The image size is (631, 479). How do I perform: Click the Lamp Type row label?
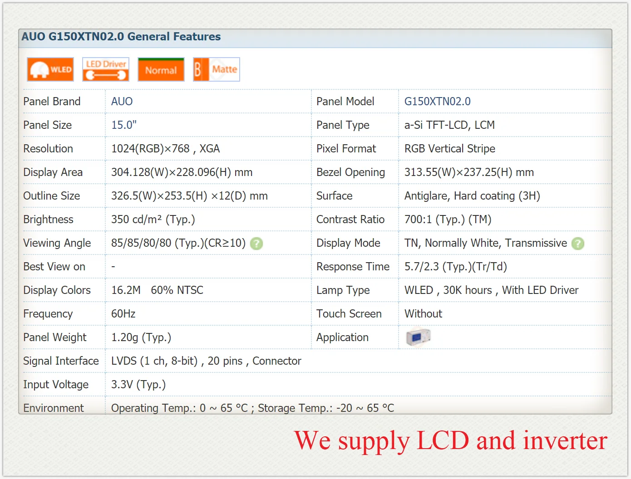click(343, 290)
